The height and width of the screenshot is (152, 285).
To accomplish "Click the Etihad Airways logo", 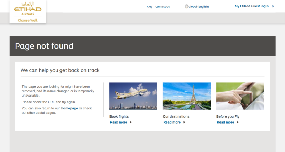I will (x=28, y=12).
